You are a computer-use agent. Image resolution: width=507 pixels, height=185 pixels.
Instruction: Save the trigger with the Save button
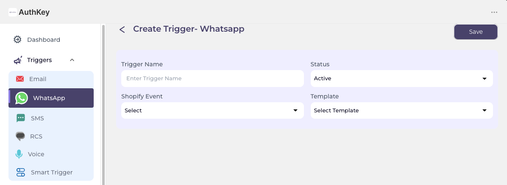click(476, 32)
